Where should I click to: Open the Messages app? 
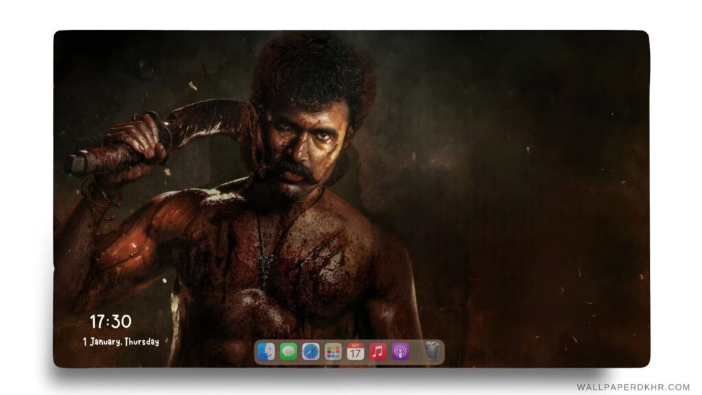288,351
